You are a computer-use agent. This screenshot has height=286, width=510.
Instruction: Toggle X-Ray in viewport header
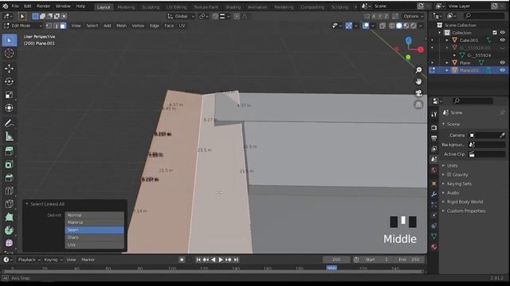(x=382, y=25)
